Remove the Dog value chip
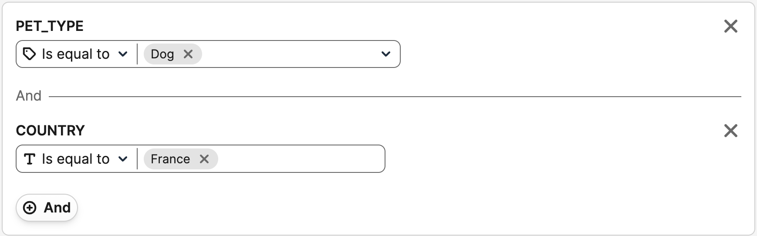 [x=188, y=54]
